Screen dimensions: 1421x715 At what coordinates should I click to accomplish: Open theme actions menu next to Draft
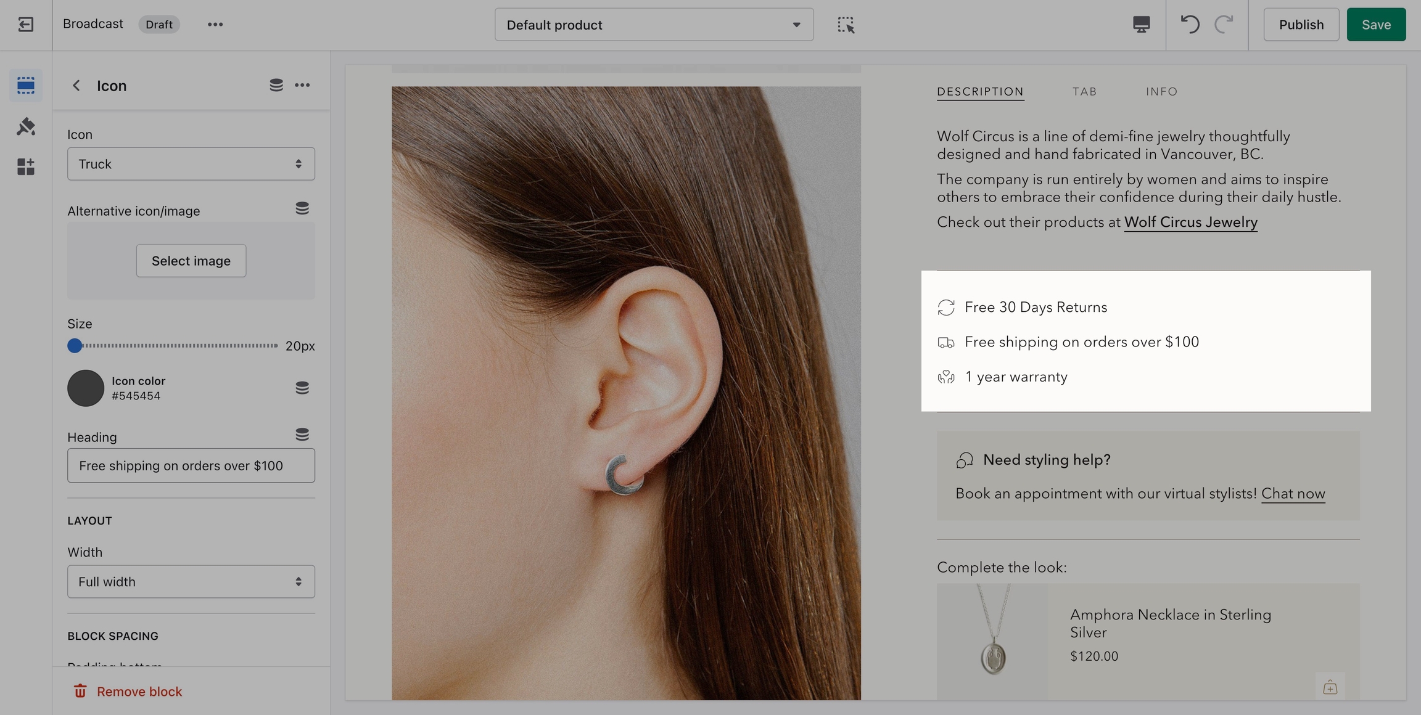215,25
